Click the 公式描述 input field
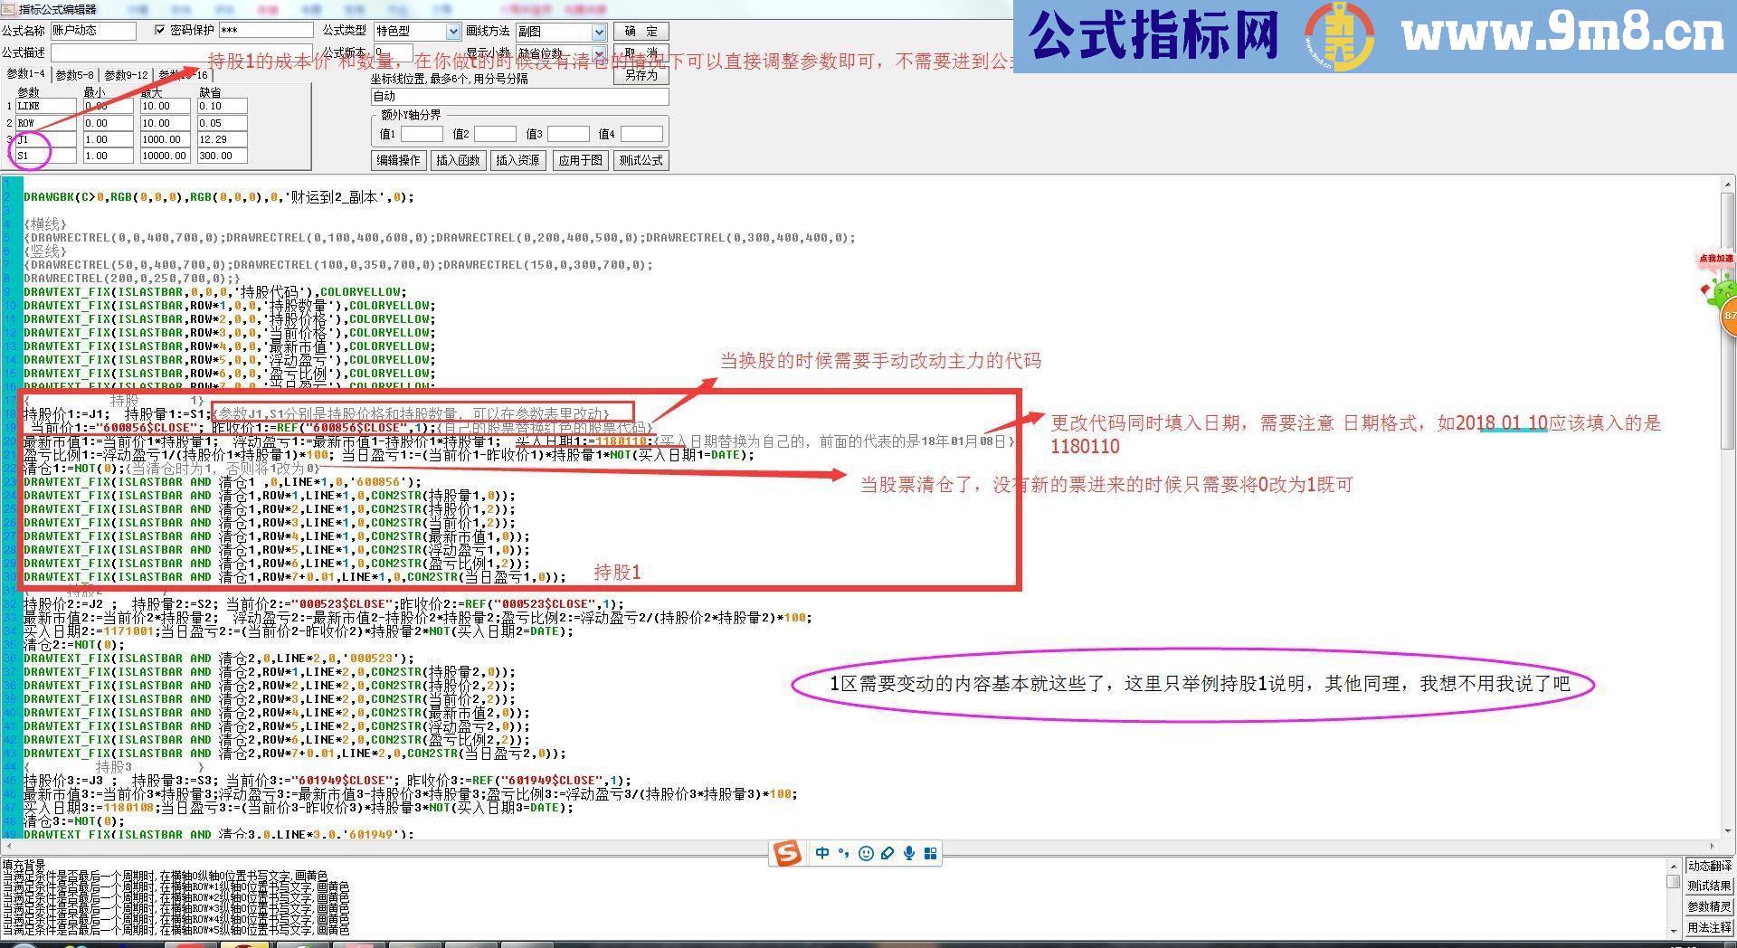This screenshot has height=948, width=1737. point(181,53)
